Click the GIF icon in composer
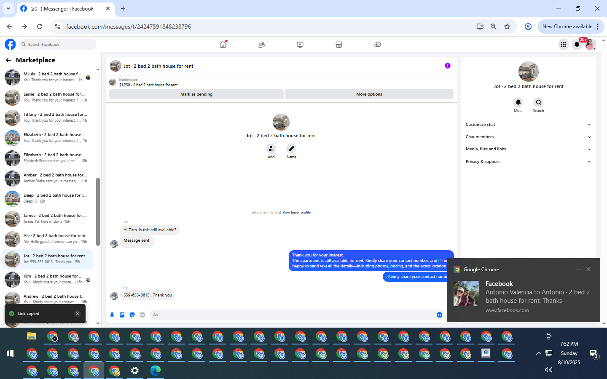The height and width of the screenshot is (379, 607). click(x=142, y=315)
